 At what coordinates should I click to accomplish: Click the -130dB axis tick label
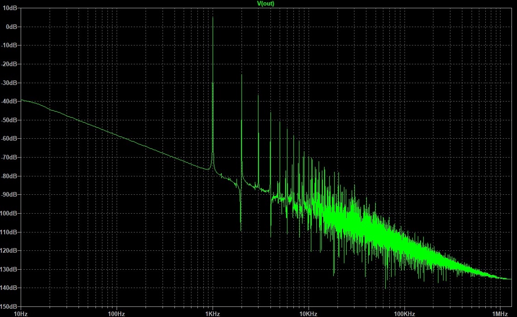(x=9, y=270)
